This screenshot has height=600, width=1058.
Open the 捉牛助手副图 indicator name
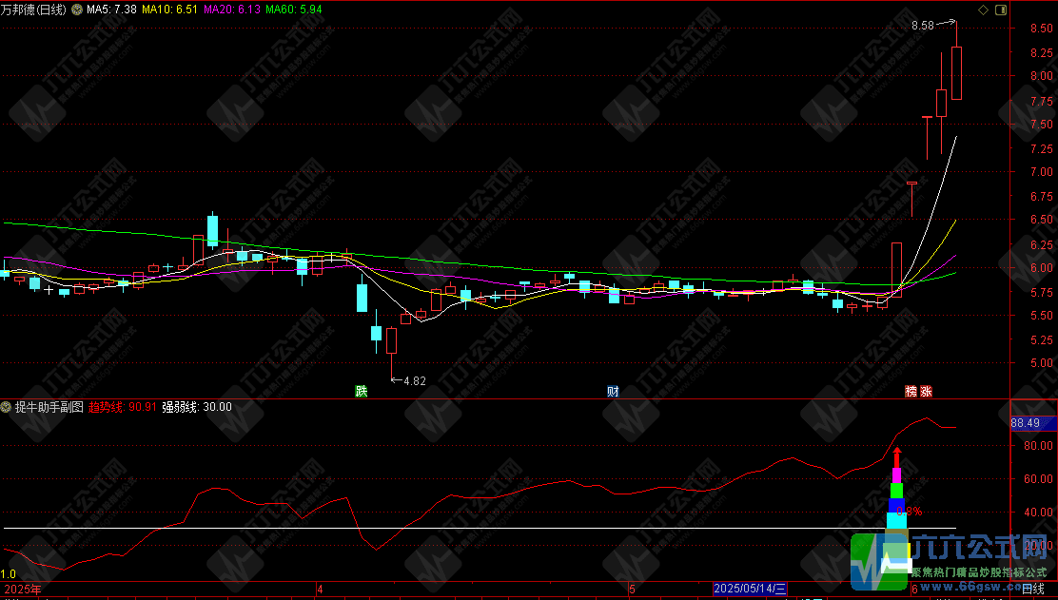(x=48, y=407)
